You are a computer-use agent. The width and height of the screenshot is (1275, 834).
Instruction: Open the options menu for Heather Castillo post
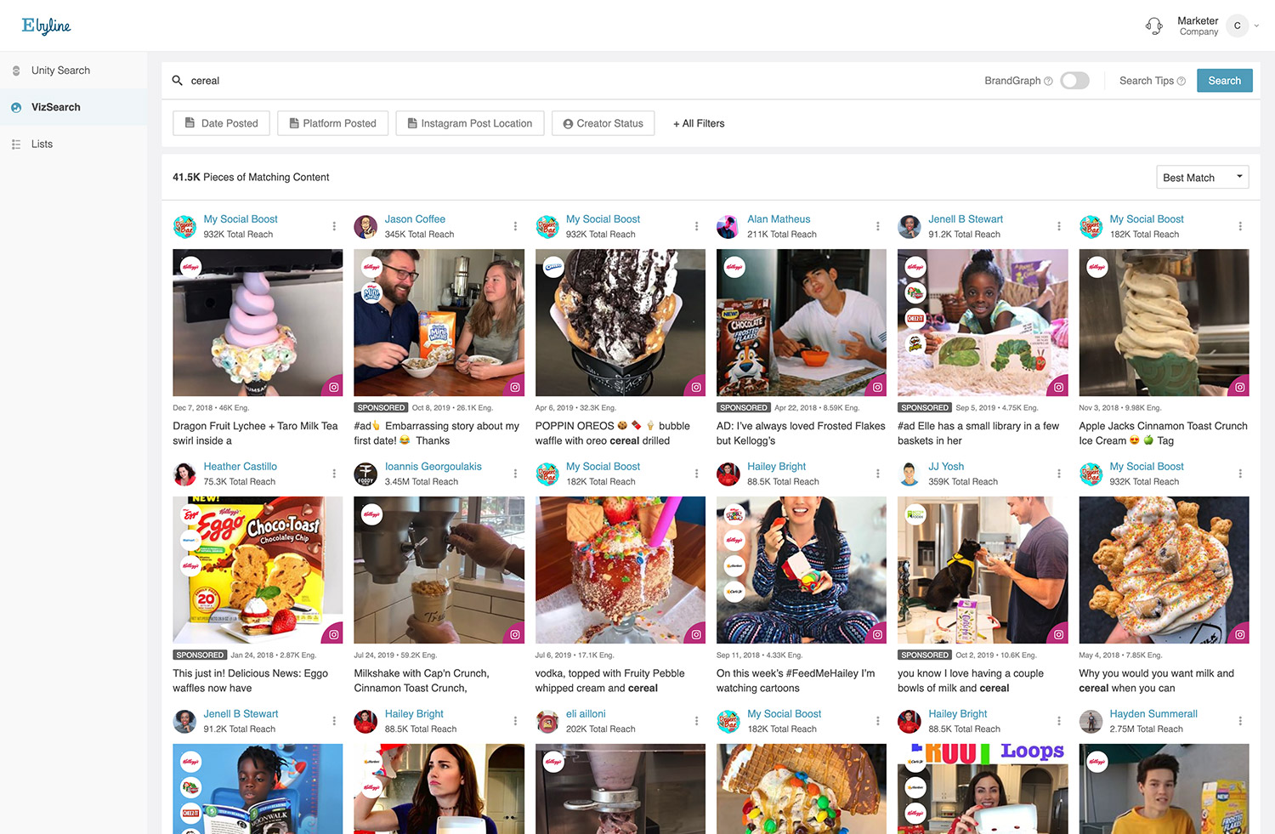tap(334, 474)
